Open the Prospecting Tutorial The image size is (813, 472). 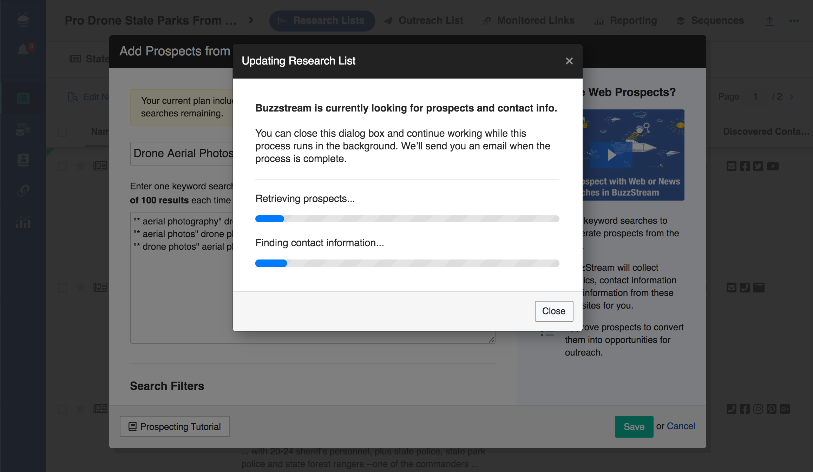tap(175, 426)
